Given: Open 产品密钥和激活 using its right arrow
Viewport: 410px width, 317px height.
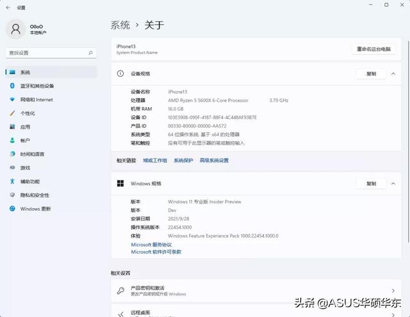Looking at the screenshot, I should [393, 291].
